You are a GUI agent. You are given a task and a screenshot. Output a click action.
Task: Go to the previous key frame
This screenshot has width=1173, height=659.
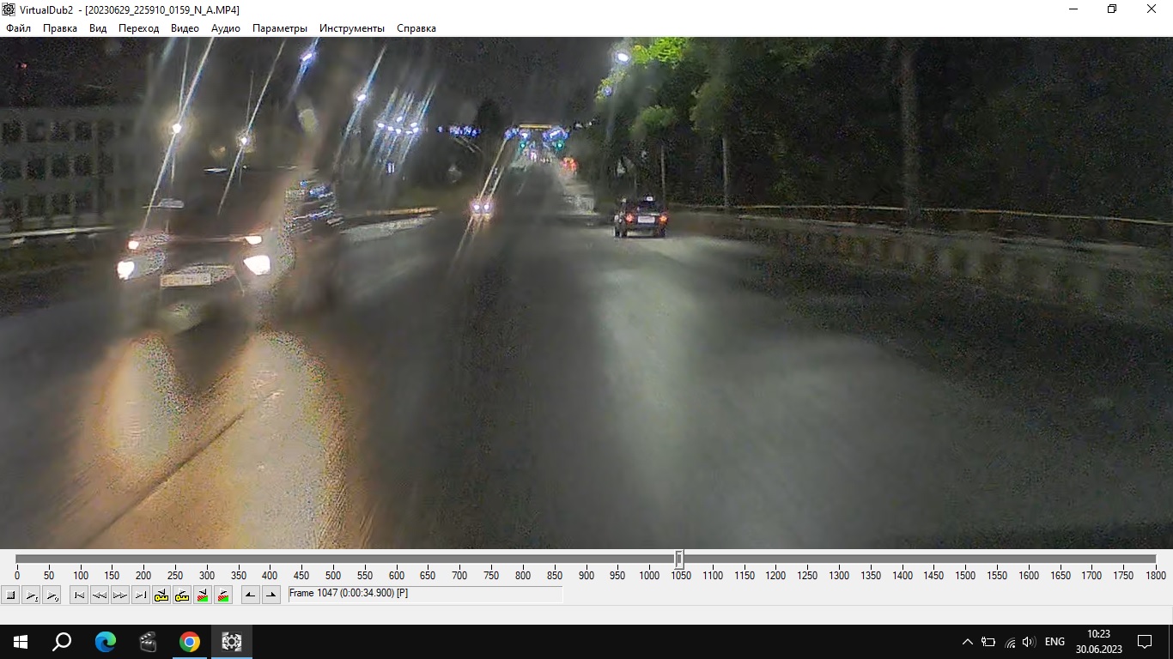[161, 595]
